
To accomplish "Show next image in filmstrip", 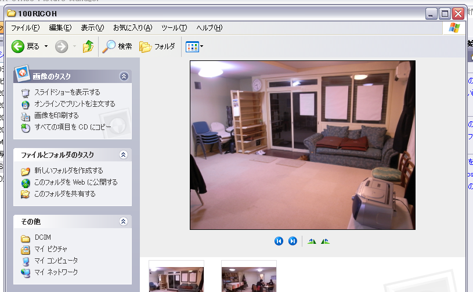I will (x=293, y=241).
